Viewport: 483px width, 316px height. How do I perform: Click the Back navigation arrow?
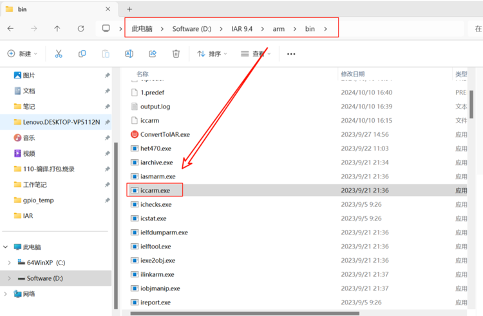[x=10, y=28]
